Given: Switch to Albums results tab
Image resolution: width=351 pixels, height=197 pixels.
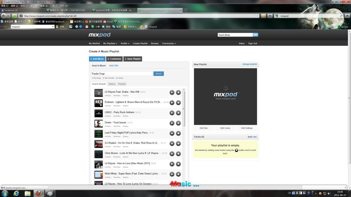Looking at the screenshot, I should [x=112, y=84].
